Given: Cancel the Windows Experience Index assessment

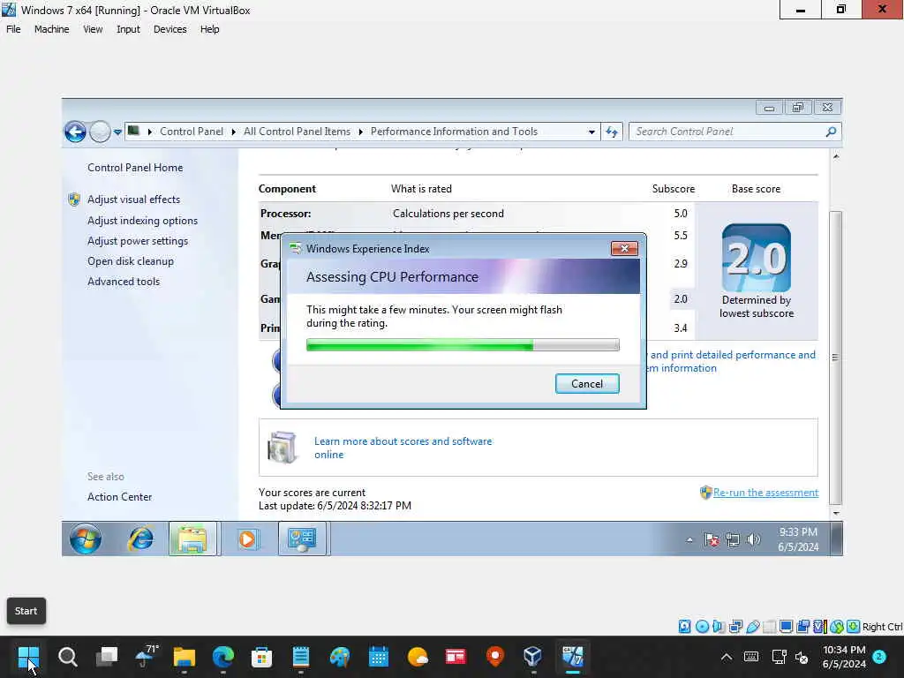Looking at the screenshot, I should pyautogui.click(x=587, y=384).
